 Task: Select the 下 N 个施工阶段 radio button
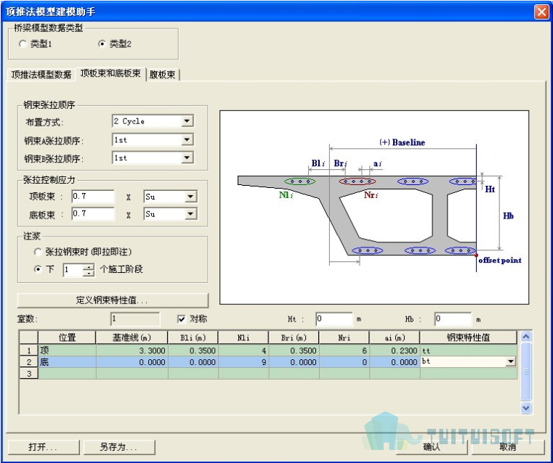tap(38, 269)
